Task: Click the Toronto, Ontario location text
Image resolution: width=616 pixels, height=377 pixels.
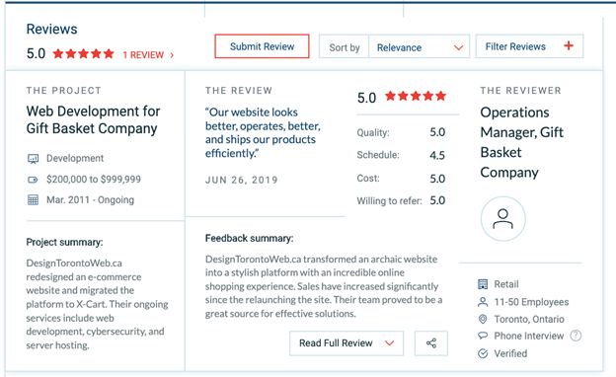Action: pos(529,319)
